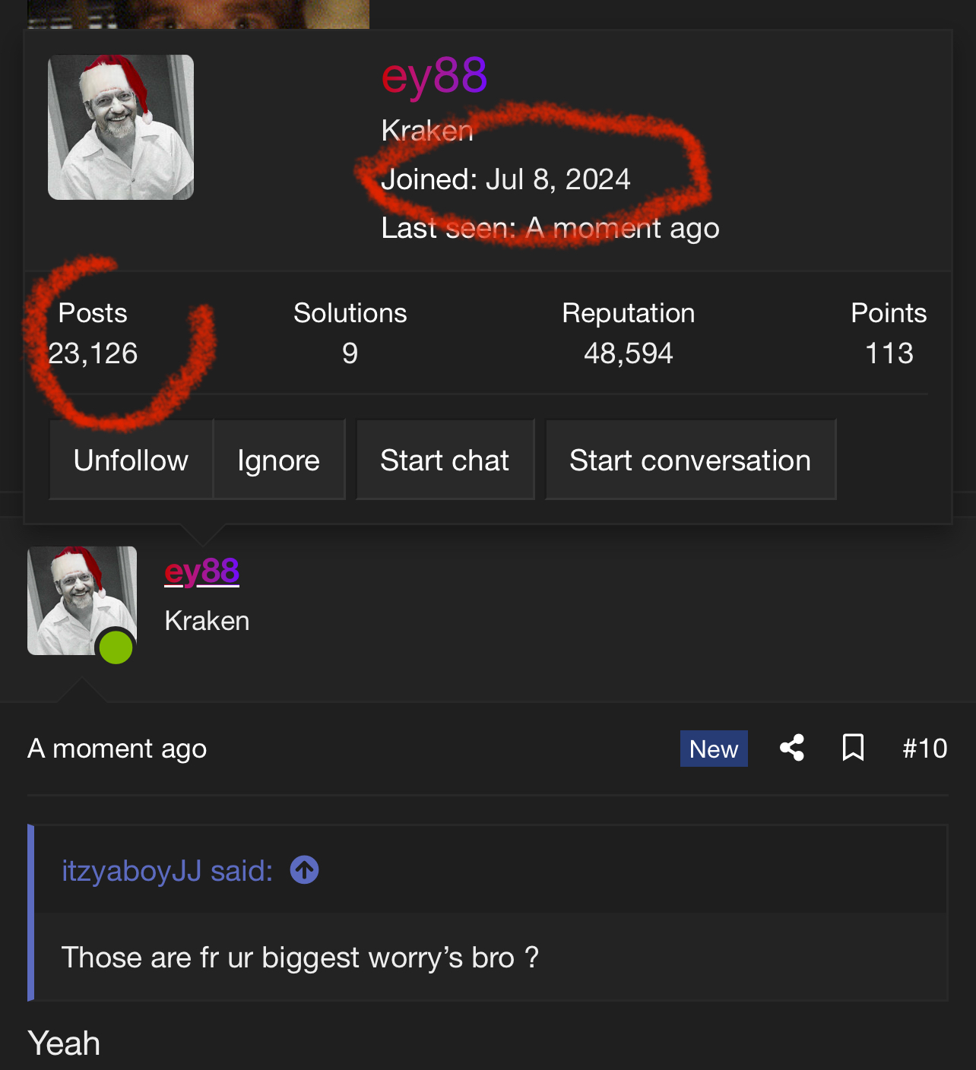This screenshot has height=1070, width=976.
Task: Open the Points stat showing 113
Action: click(x=889, y=333)
